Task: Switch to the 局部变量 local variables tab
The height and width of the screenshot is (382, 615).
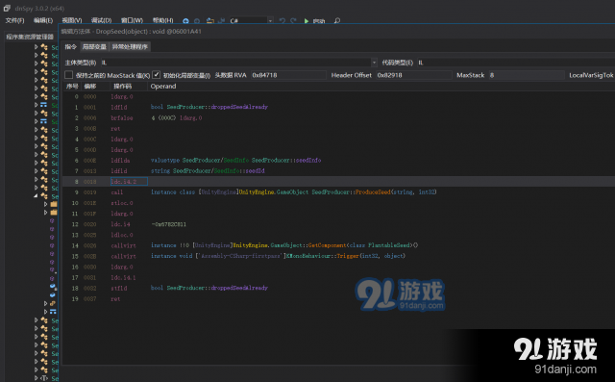Action: [x=94, y=47]
